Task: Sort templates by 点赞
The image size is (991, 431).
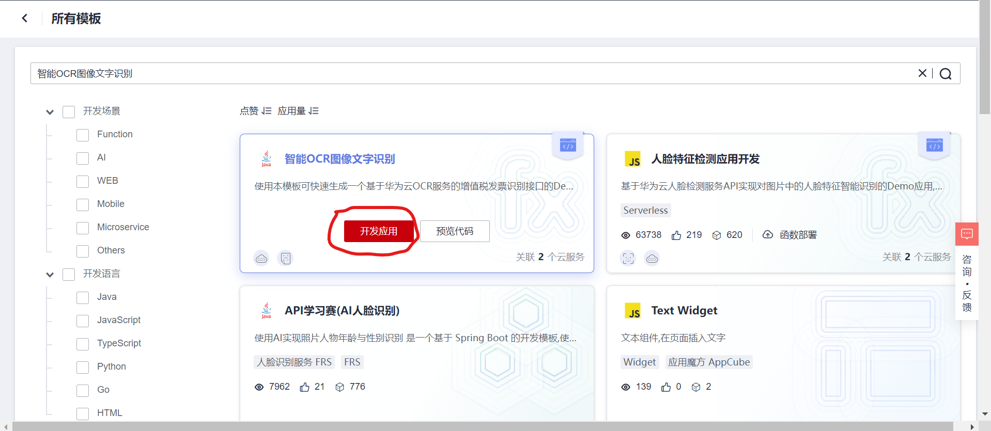Action: click(255, 111)
